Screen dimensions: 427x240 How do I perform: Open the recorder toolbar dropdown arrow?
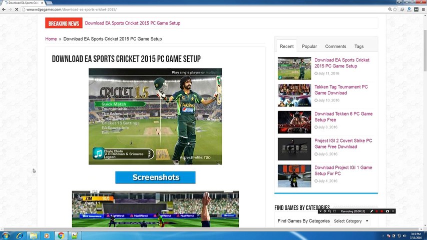click(x=320, y=211)
